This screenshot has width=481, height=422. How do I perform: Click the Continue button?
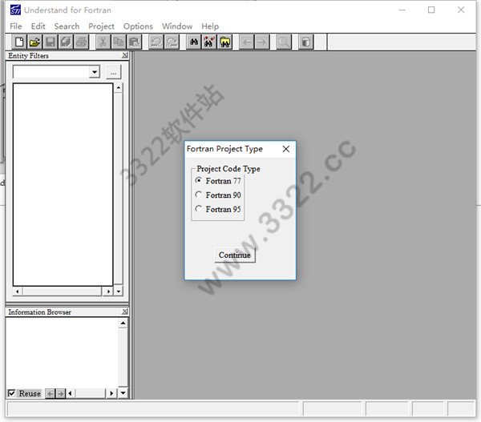(235, 255)
